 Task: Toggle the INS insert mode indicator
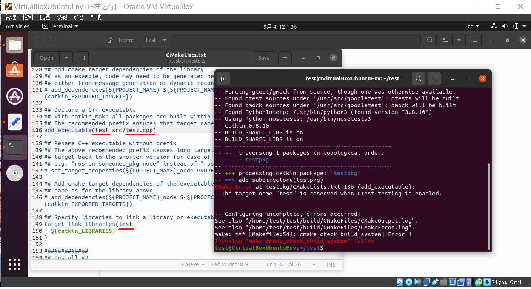coord(331,264)
